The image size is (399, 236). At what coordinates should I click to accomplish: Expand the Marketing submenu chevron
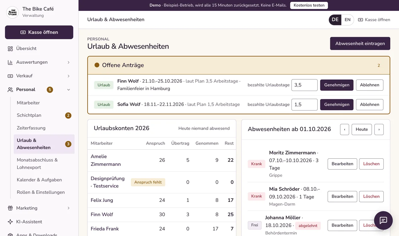click(69, 208)
